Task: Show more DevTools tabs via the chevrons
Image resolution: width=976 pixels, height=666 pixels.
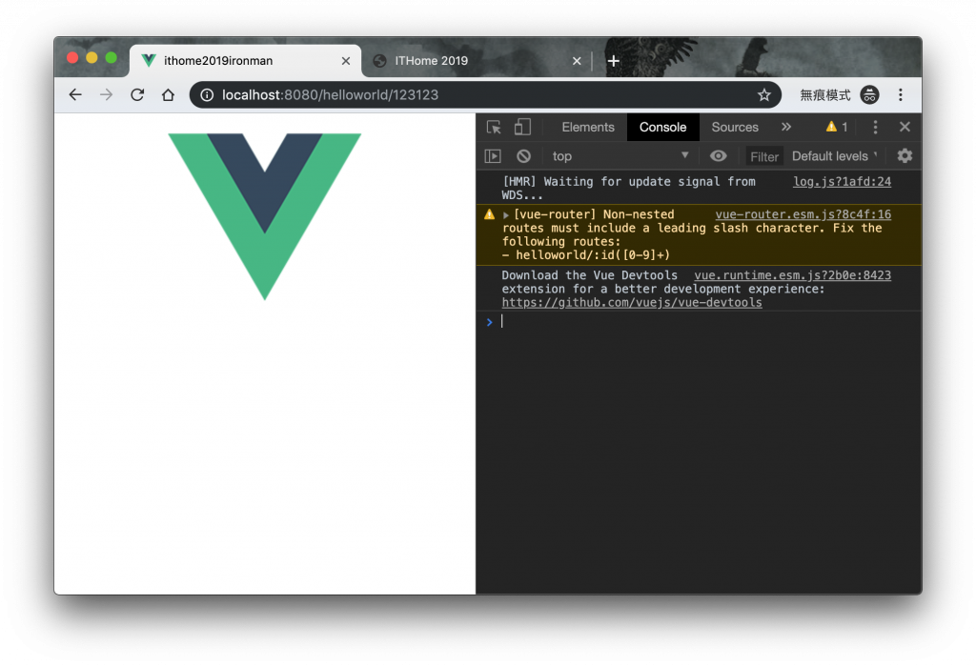Action: click(786, 127)
